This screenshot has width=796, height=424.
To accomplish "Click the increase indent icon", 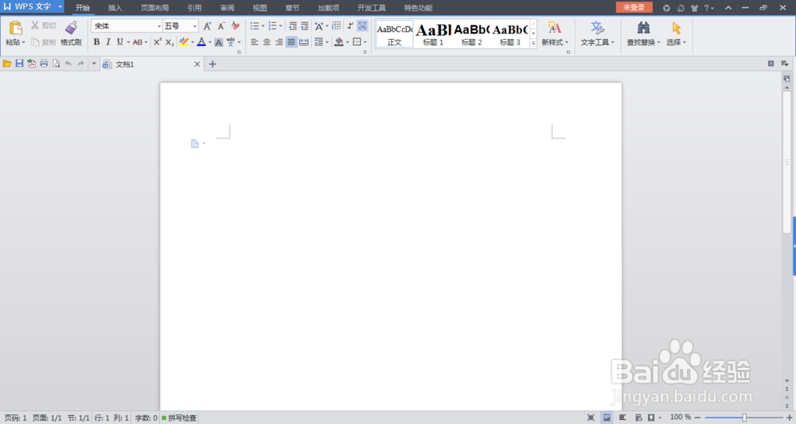I will pos(305,26).
